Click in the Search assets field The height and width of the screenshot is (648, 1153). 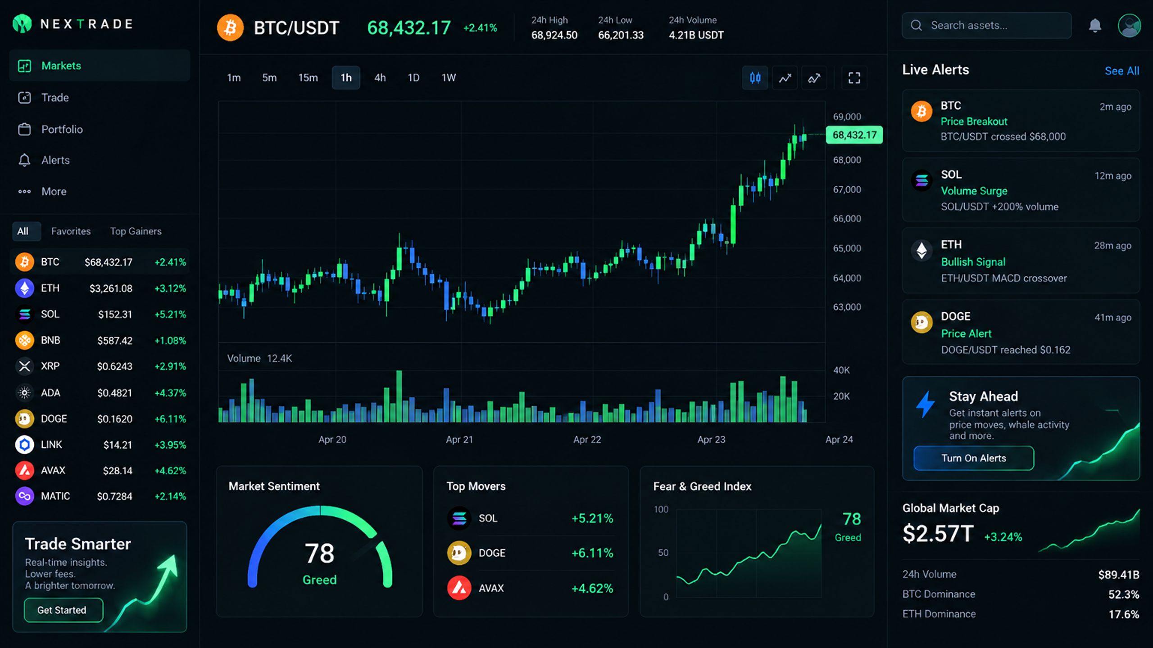pos(986,25)
